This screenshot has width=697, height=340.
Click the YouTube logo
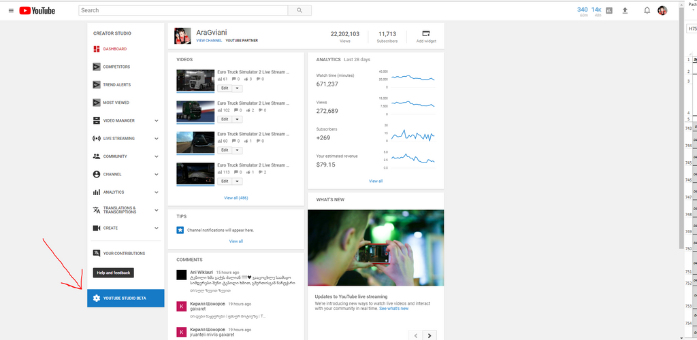pyautogui.click(x=37, y=11)
